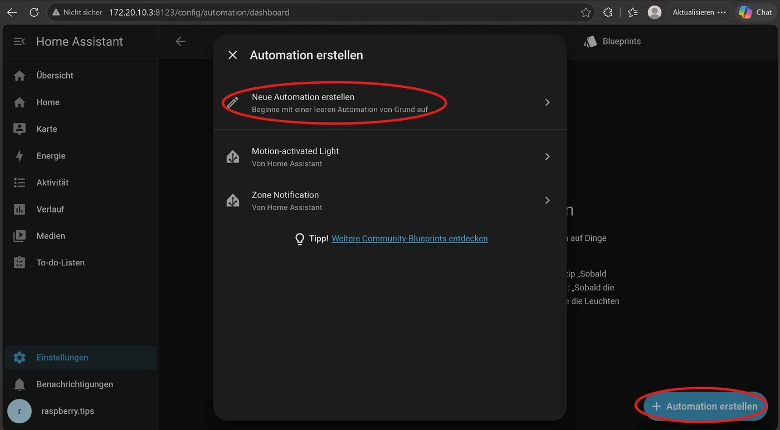
Task: Open chevron for Neue Automation erstellen
Action: [x=547, y=102]
